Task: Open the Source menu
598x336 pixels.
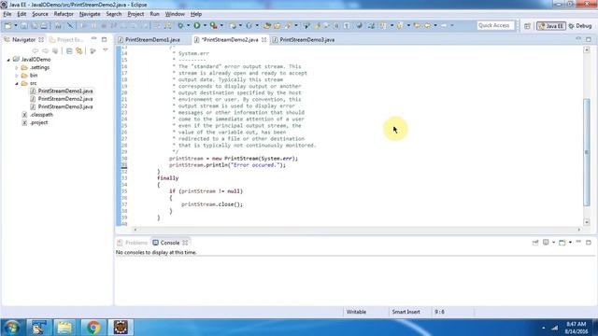Action: tap(40, 14)
